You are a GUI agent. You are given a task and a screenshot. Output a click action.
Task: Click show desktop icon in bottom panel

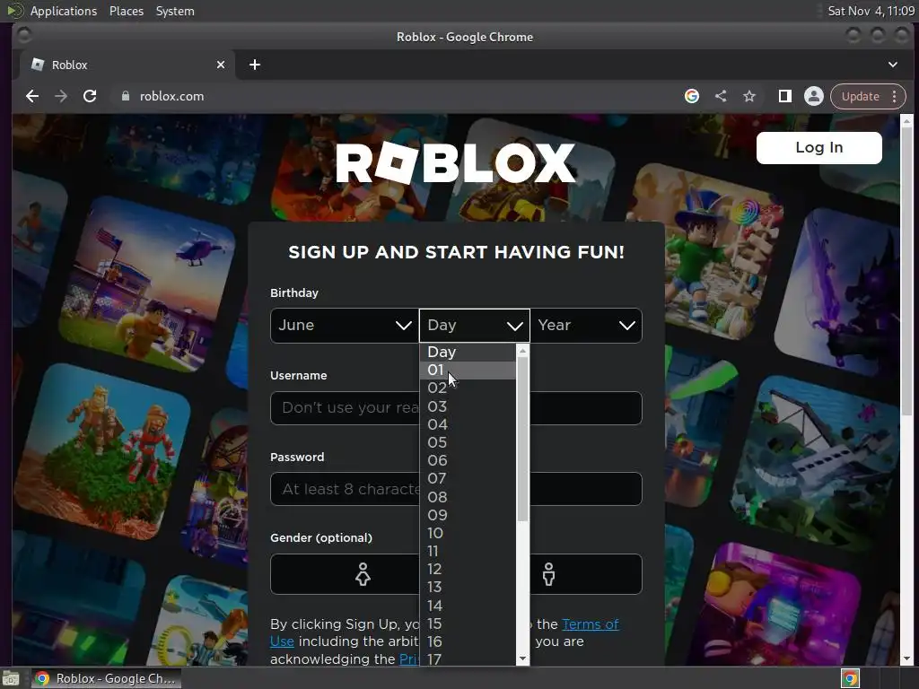(x=11, y=678)
